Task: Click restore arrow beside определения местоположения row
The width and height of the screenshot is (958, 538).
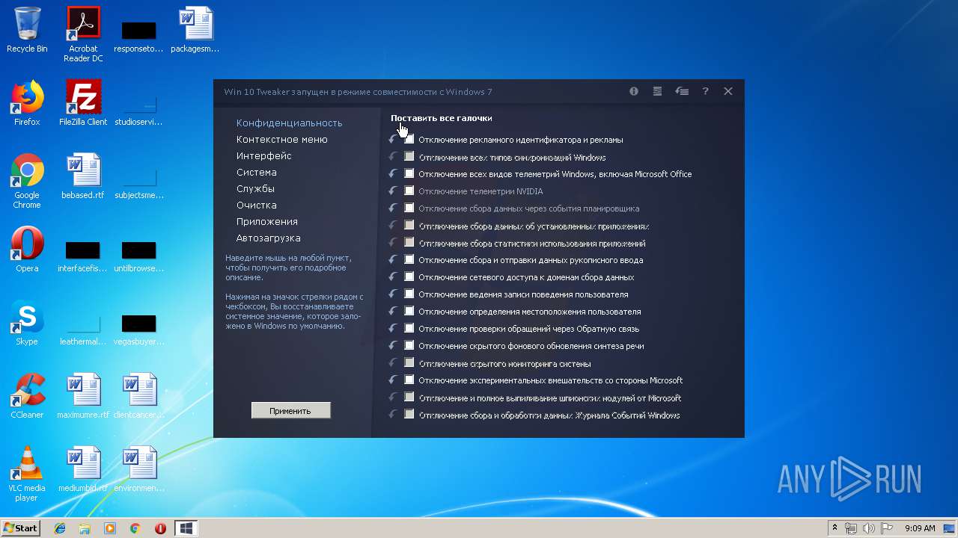Action: (393, 312)
